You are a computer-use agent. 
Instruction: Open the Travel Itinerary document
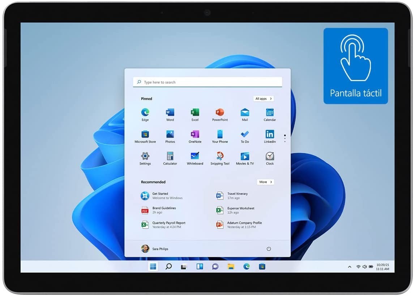tap(232, 196)
